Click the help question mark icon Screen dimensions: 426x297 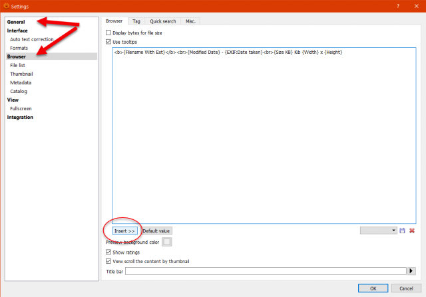tap(398, 6)
